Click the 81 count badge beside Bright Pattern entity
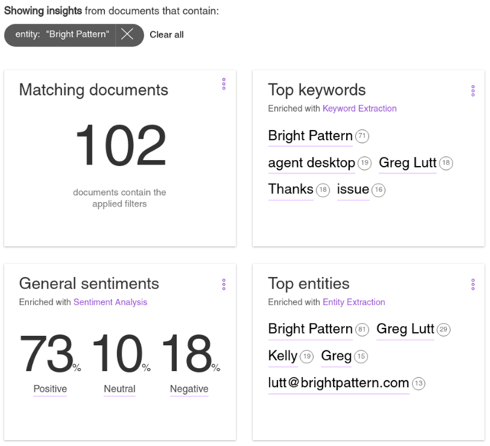The image size is (490, 446). pos(362,330)
